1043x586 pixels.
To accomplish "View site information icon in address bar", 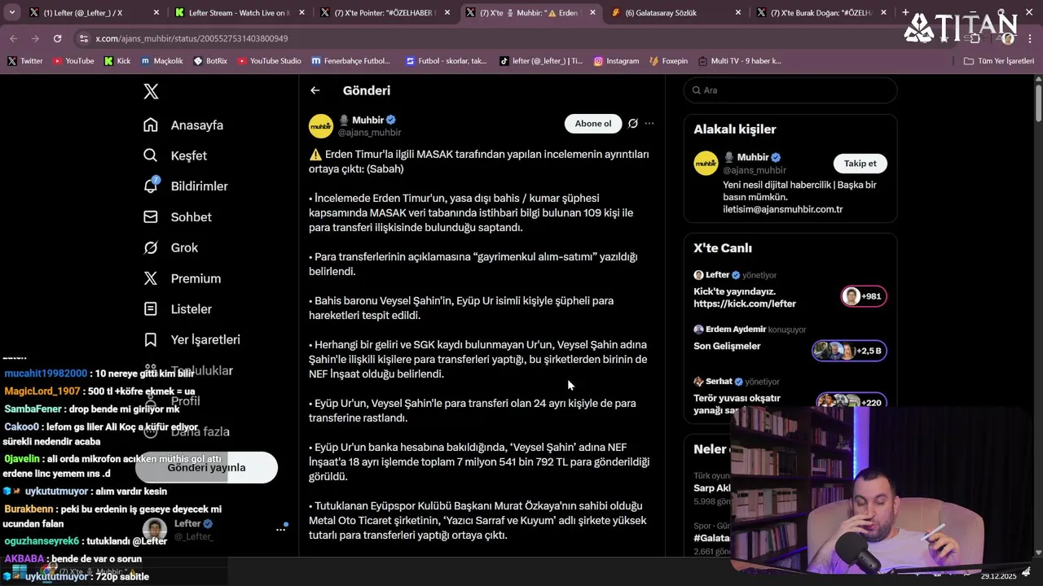I will [x=83, y=38].
